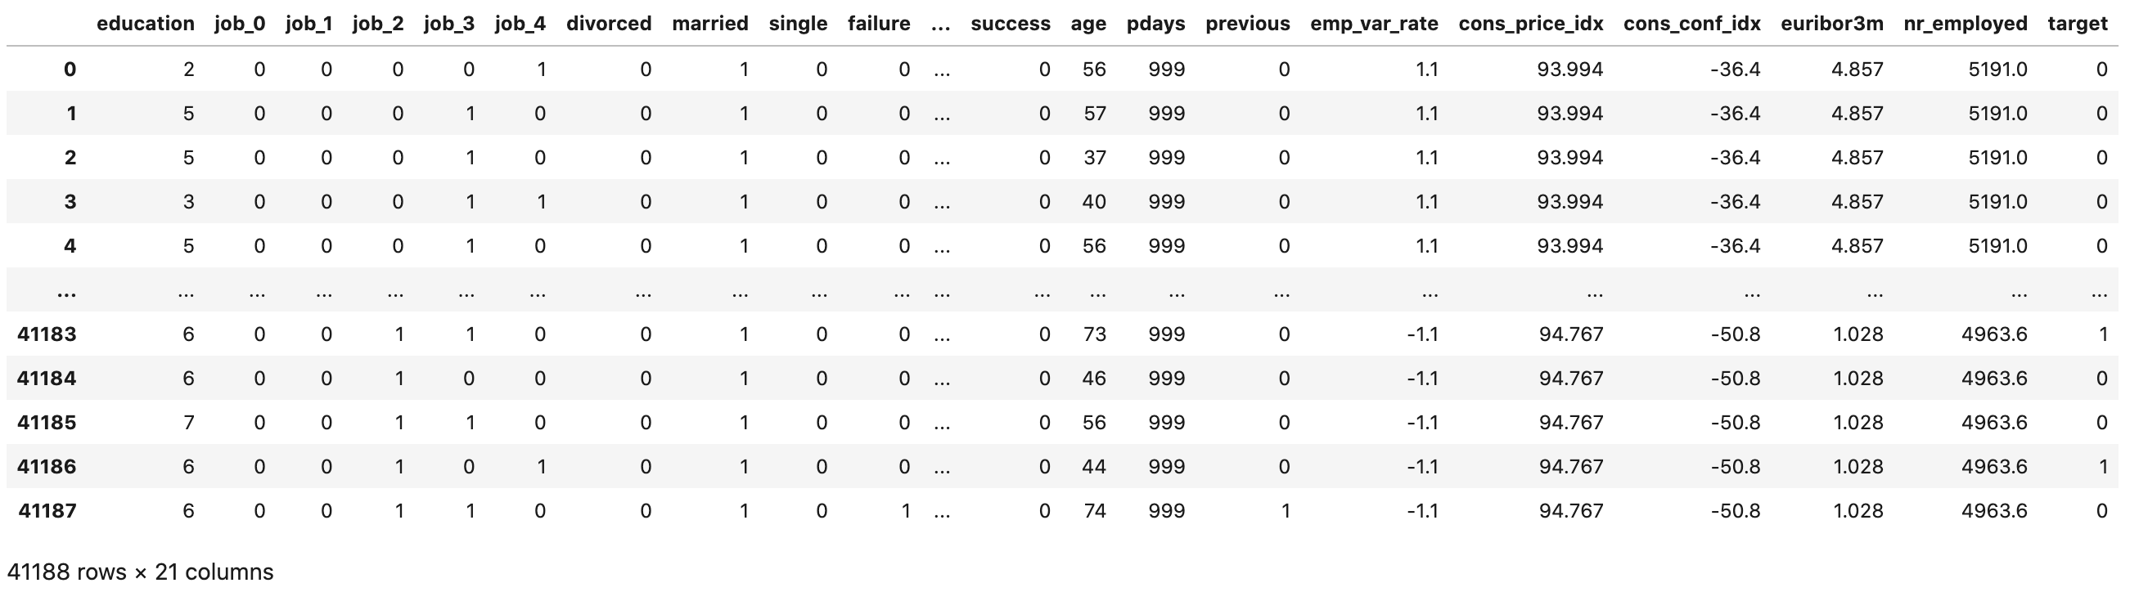Click the age value 74
Screen dimensions: 2139x592
1094,509
